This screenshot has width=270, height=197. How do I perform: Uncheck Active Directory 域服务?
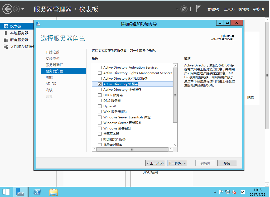tap(100, 84)
